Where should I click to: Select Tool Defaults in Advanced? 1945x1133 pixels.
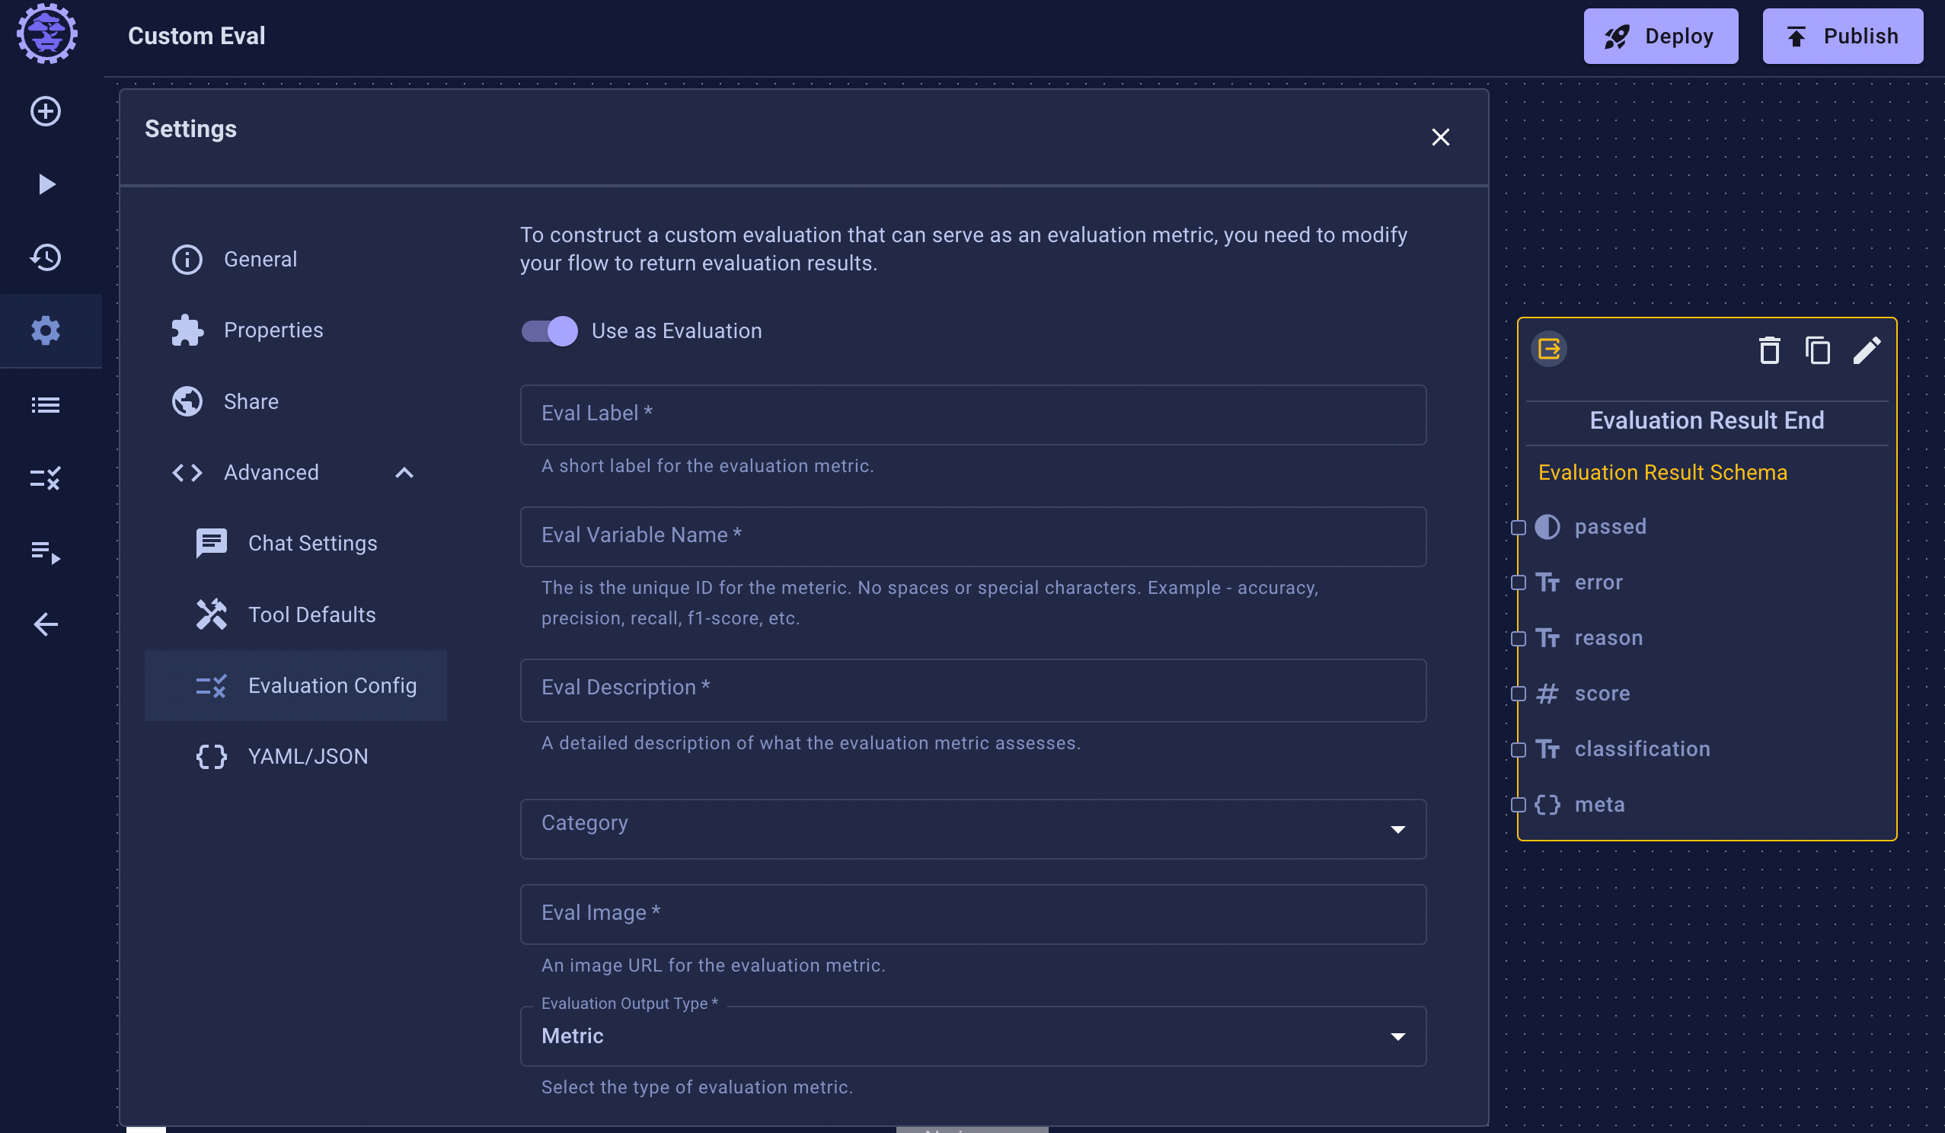point(295,614)
